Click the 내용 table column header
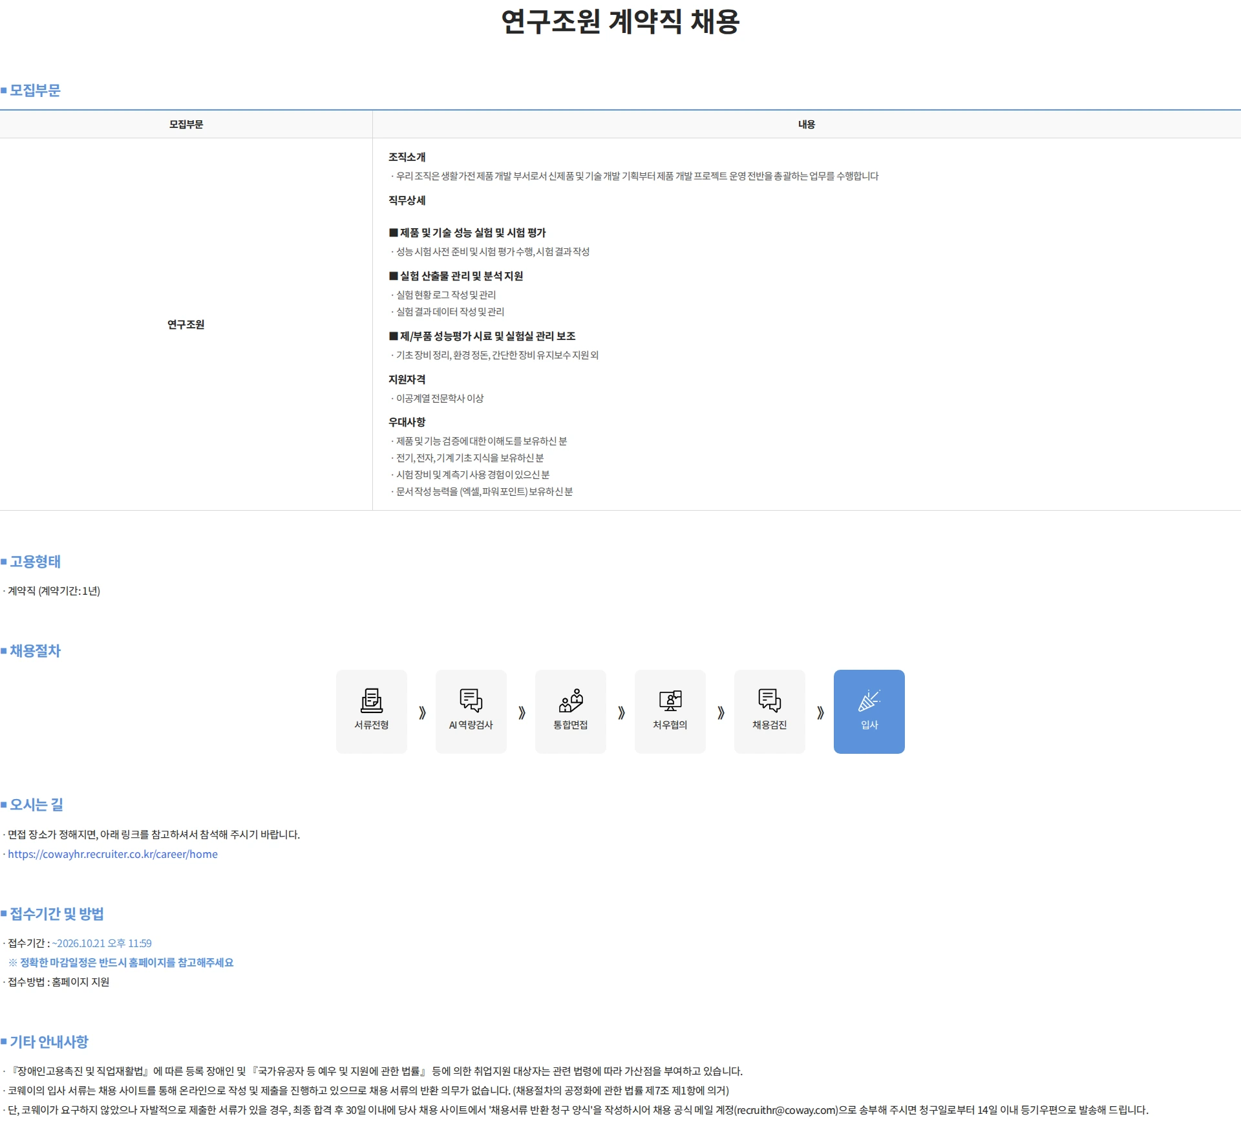 [806, 124]
